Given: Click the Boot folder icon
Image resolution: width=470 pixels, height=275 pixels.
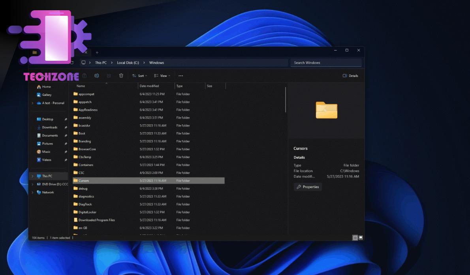Looking at the screenshot, I should tap(75, 133).
